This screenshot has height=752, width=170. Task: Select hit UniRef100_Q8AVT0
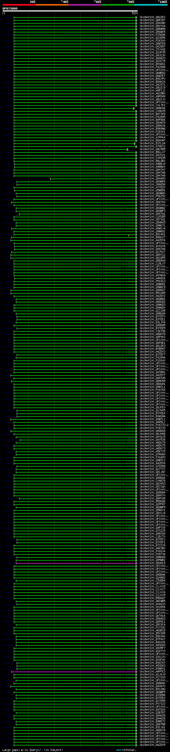click(x=152, y=496)
